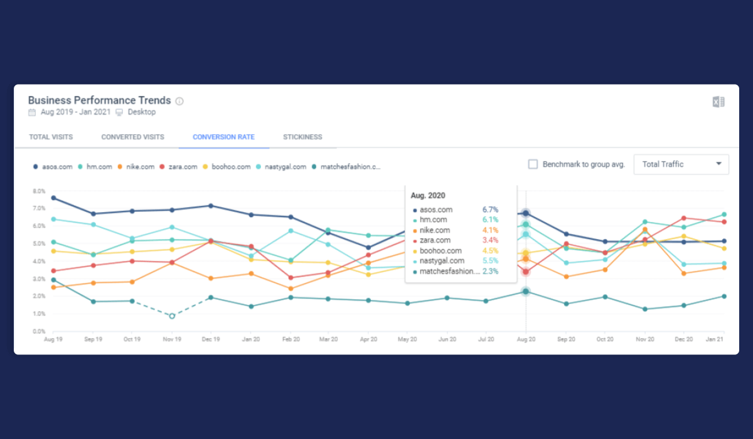This screenshot has height=439, width=753.
Task: Export the chart to Excel
Action: coord(718,101)
